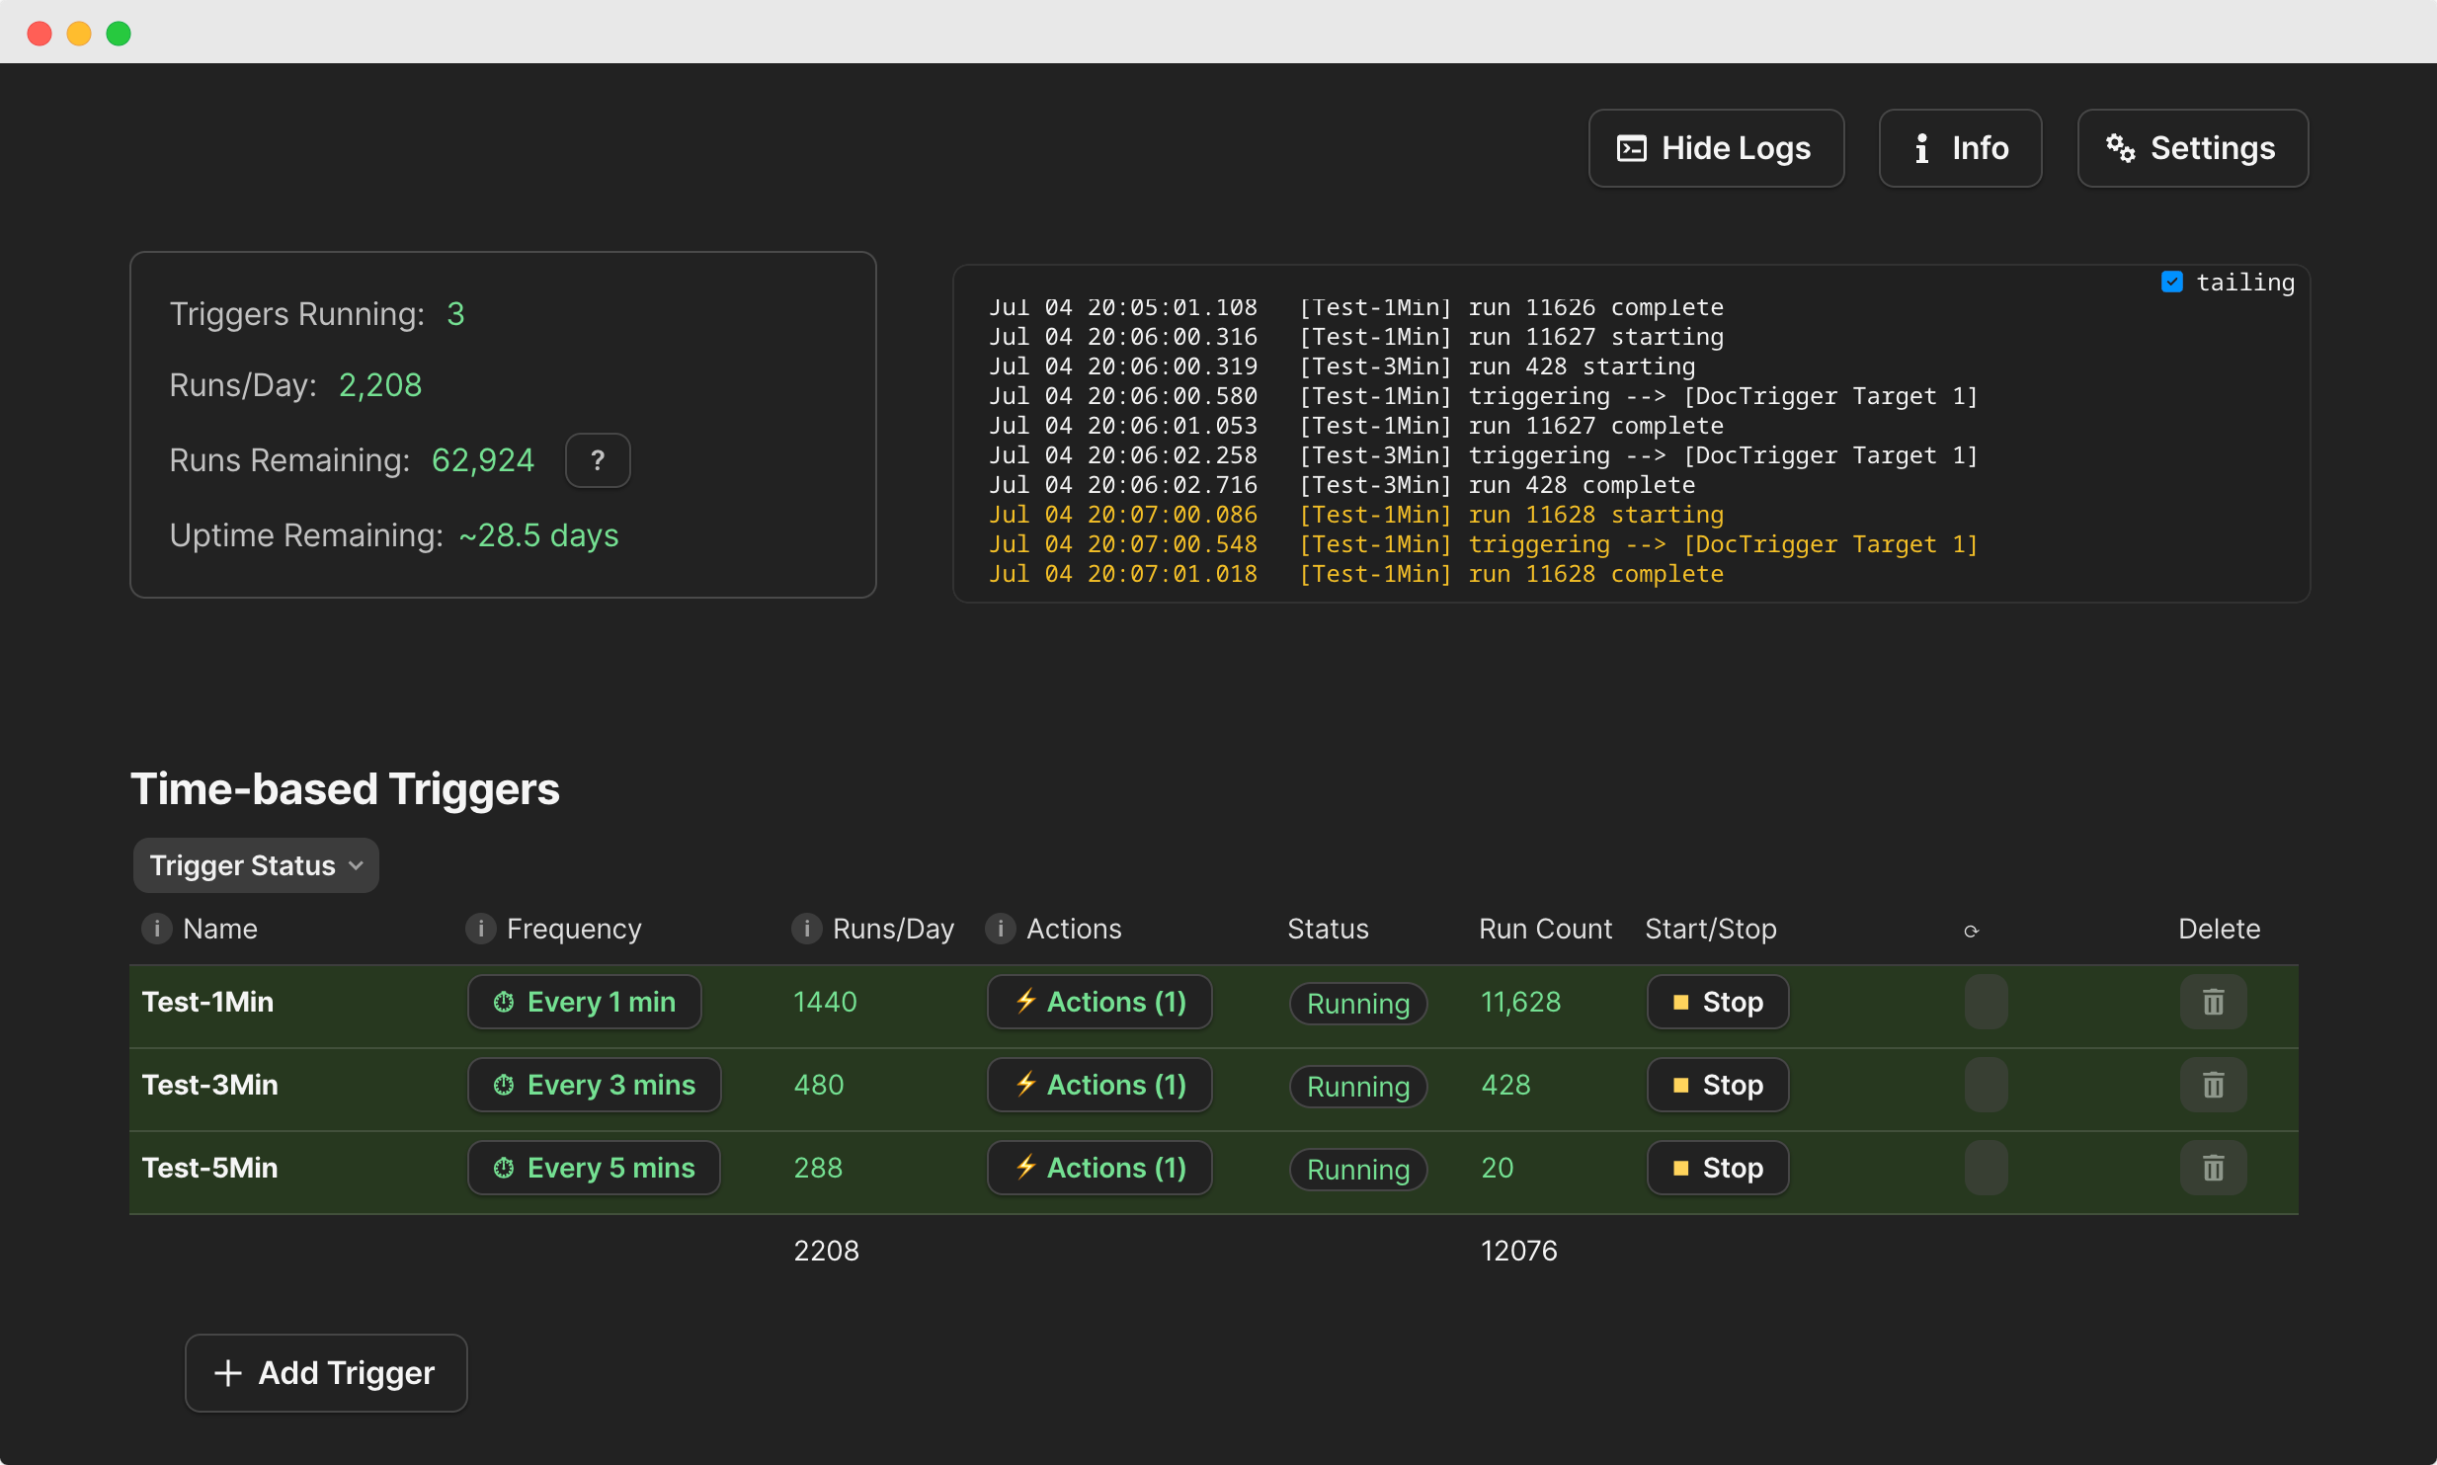The width and height of the screenshot is (2437, 1465).
Task: Add a new trigger
Action: pyautogui.click(x=325, y=1372)
